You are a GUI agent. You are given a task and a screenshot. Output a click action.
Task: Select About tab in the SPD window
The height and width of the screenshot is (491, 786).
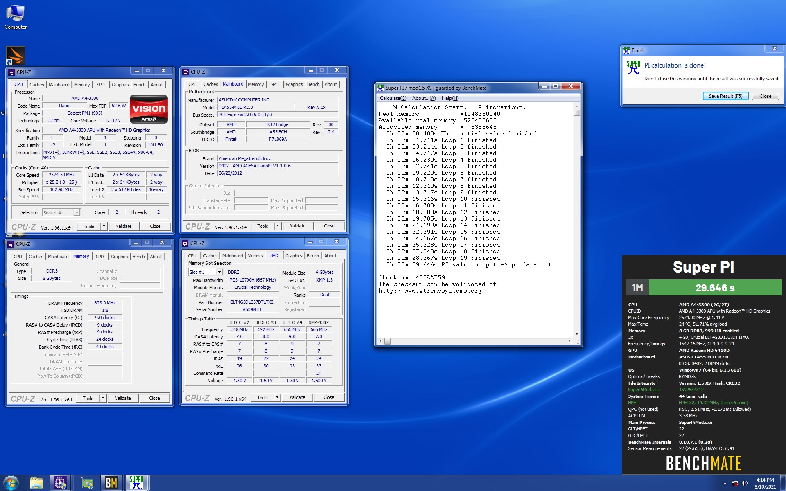pyautogui.click(x=330, y=256)
